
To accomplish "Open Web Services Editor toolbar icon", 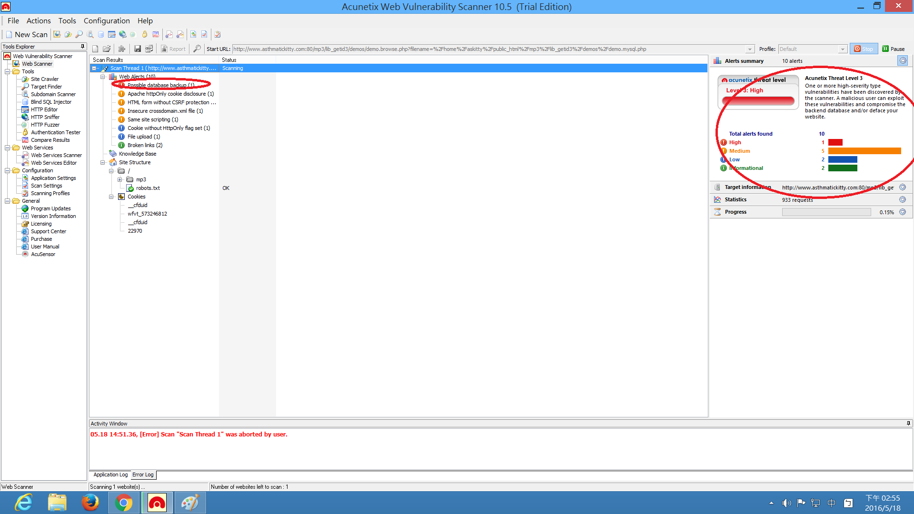I will coord(180,34).
